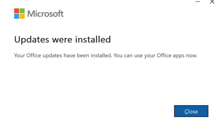Dismiss dialog with the title bar X

click(x=212, y=2)
